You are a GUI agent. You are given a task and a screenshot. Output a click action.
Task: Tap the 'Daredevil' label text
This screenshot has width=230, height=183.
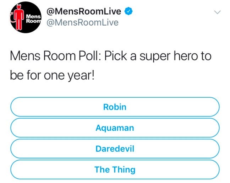coord(115,149)
